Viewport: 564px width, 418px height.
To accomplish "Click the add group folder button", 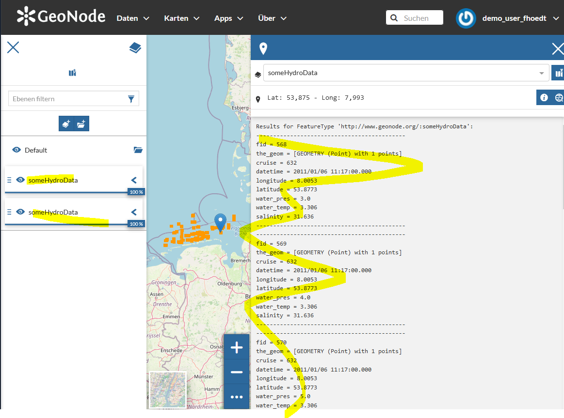I will pyautogui.click(x=81, y=124).
